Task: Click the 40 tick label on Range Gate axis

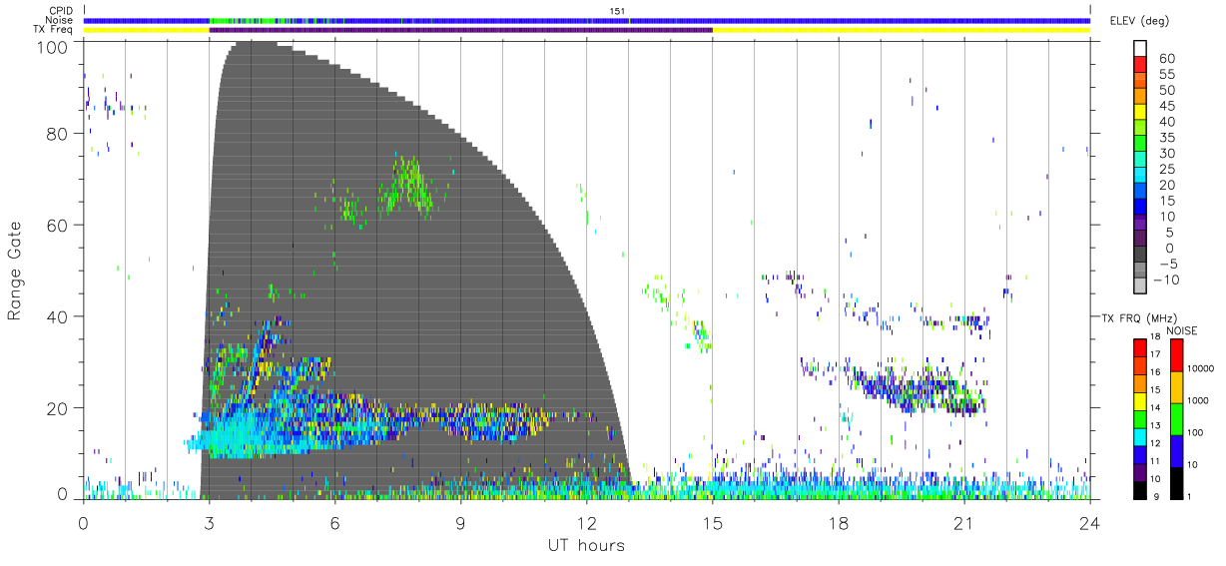Action: tap(58, 316)
